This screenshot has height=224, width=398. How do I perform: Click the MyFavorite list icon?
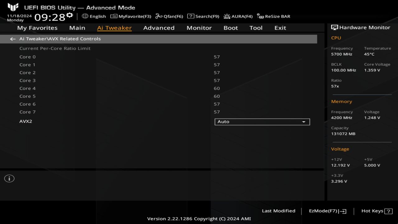click(114, 16)
